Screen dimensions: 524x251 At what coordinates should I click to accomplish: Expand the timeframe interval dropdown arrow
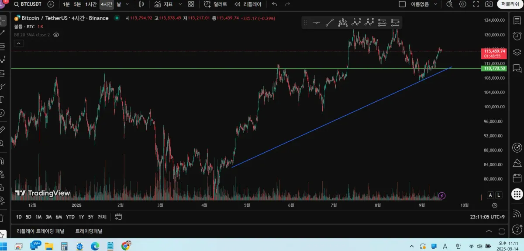(127, 4)
